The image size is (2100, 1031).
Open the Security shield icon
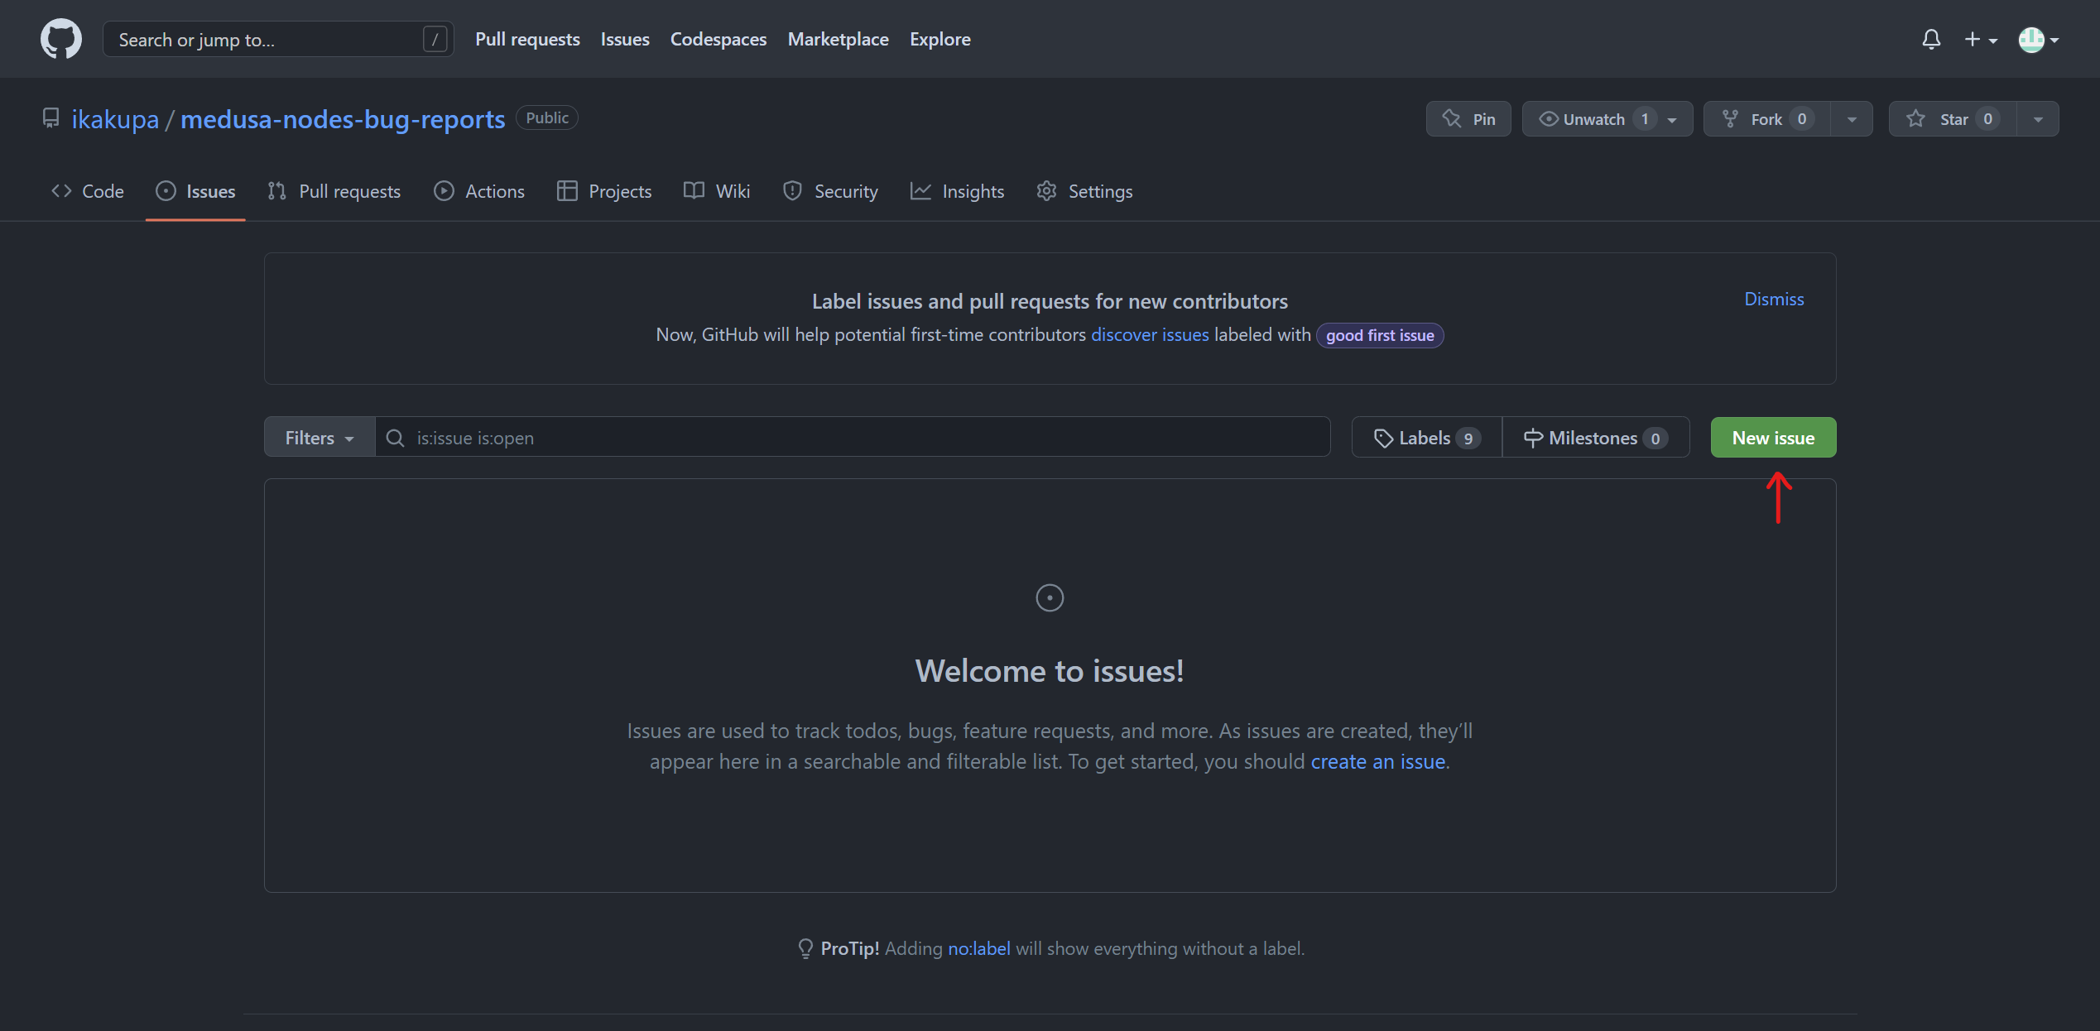[x=792, y=191]
